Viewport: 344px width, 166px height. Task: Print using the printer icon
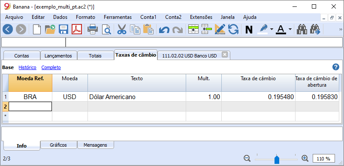tap(93, 29)
